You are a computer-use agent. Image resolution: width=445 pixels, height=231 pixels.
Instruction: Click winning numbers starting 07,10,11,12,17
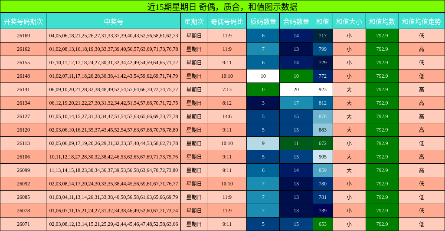point(114,63)
